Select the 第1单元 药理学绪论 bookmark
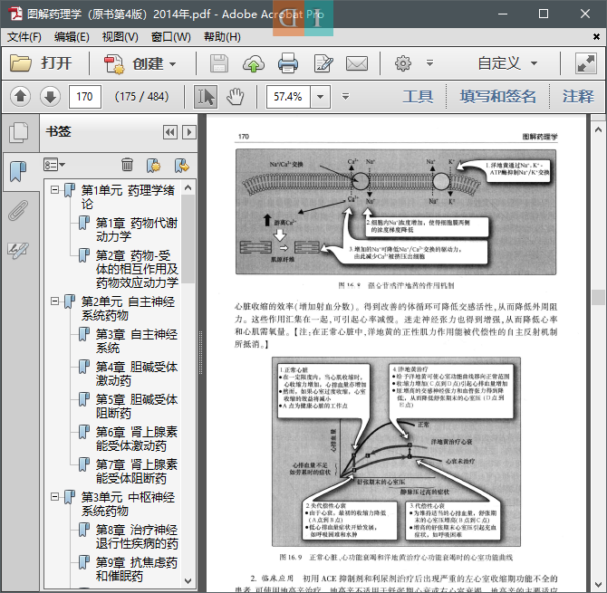607x593 pixels. 128,196
